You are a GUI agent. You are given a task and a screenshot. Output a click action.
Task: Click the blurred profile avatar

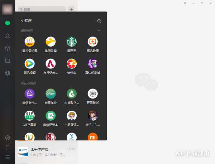(7, 9)
